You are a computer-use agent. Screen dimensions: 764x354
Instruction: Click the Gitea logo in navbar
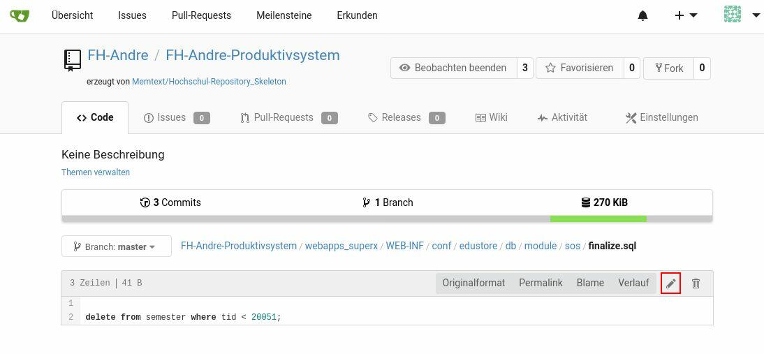point(20,15)
